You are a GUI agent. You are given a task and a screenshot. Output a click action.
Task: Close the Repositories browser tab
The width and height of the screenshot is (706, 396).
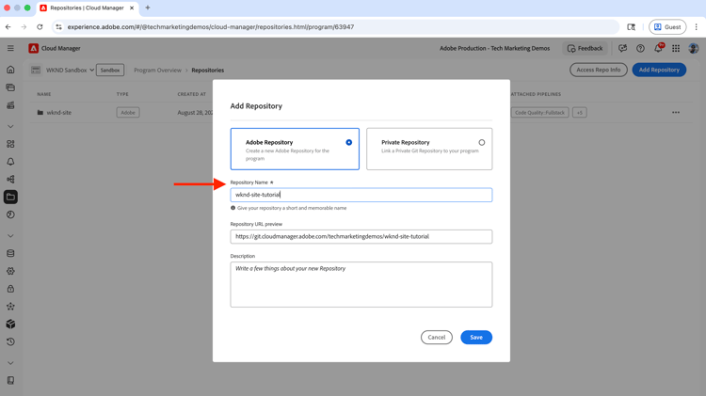pyautogui.click(x=132, y=8)
